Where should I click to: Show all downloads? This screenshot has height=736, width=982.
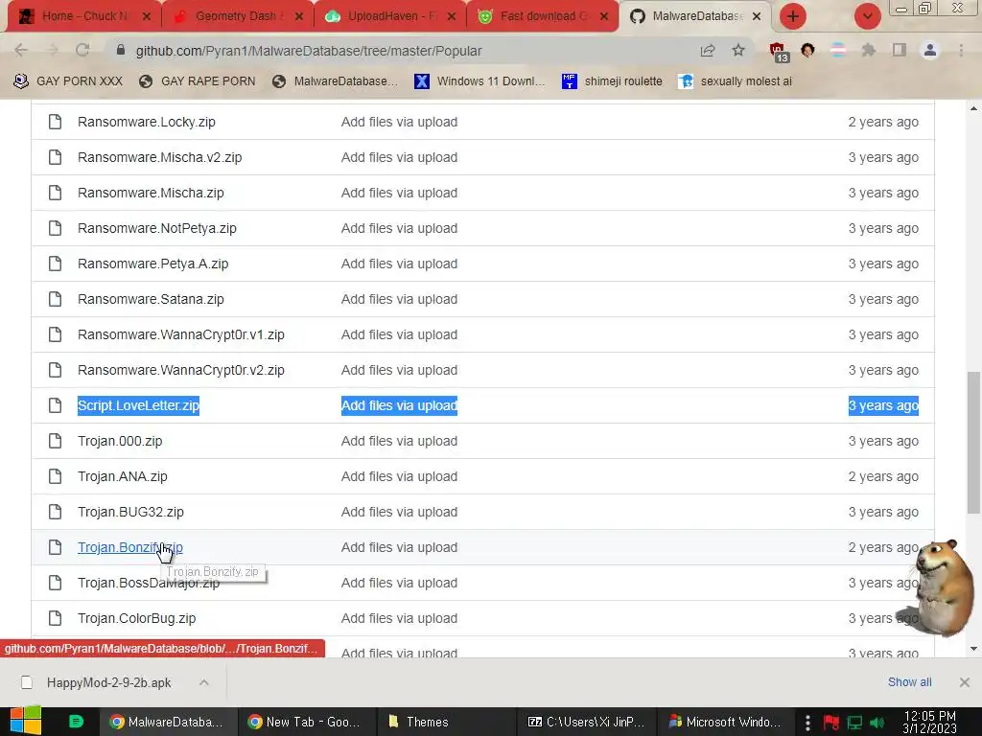pos(909,682)
